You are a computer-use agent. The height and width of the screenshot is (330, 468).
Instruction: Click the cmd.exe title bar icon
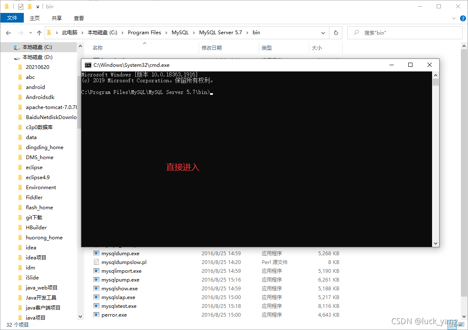coord(88,65)
